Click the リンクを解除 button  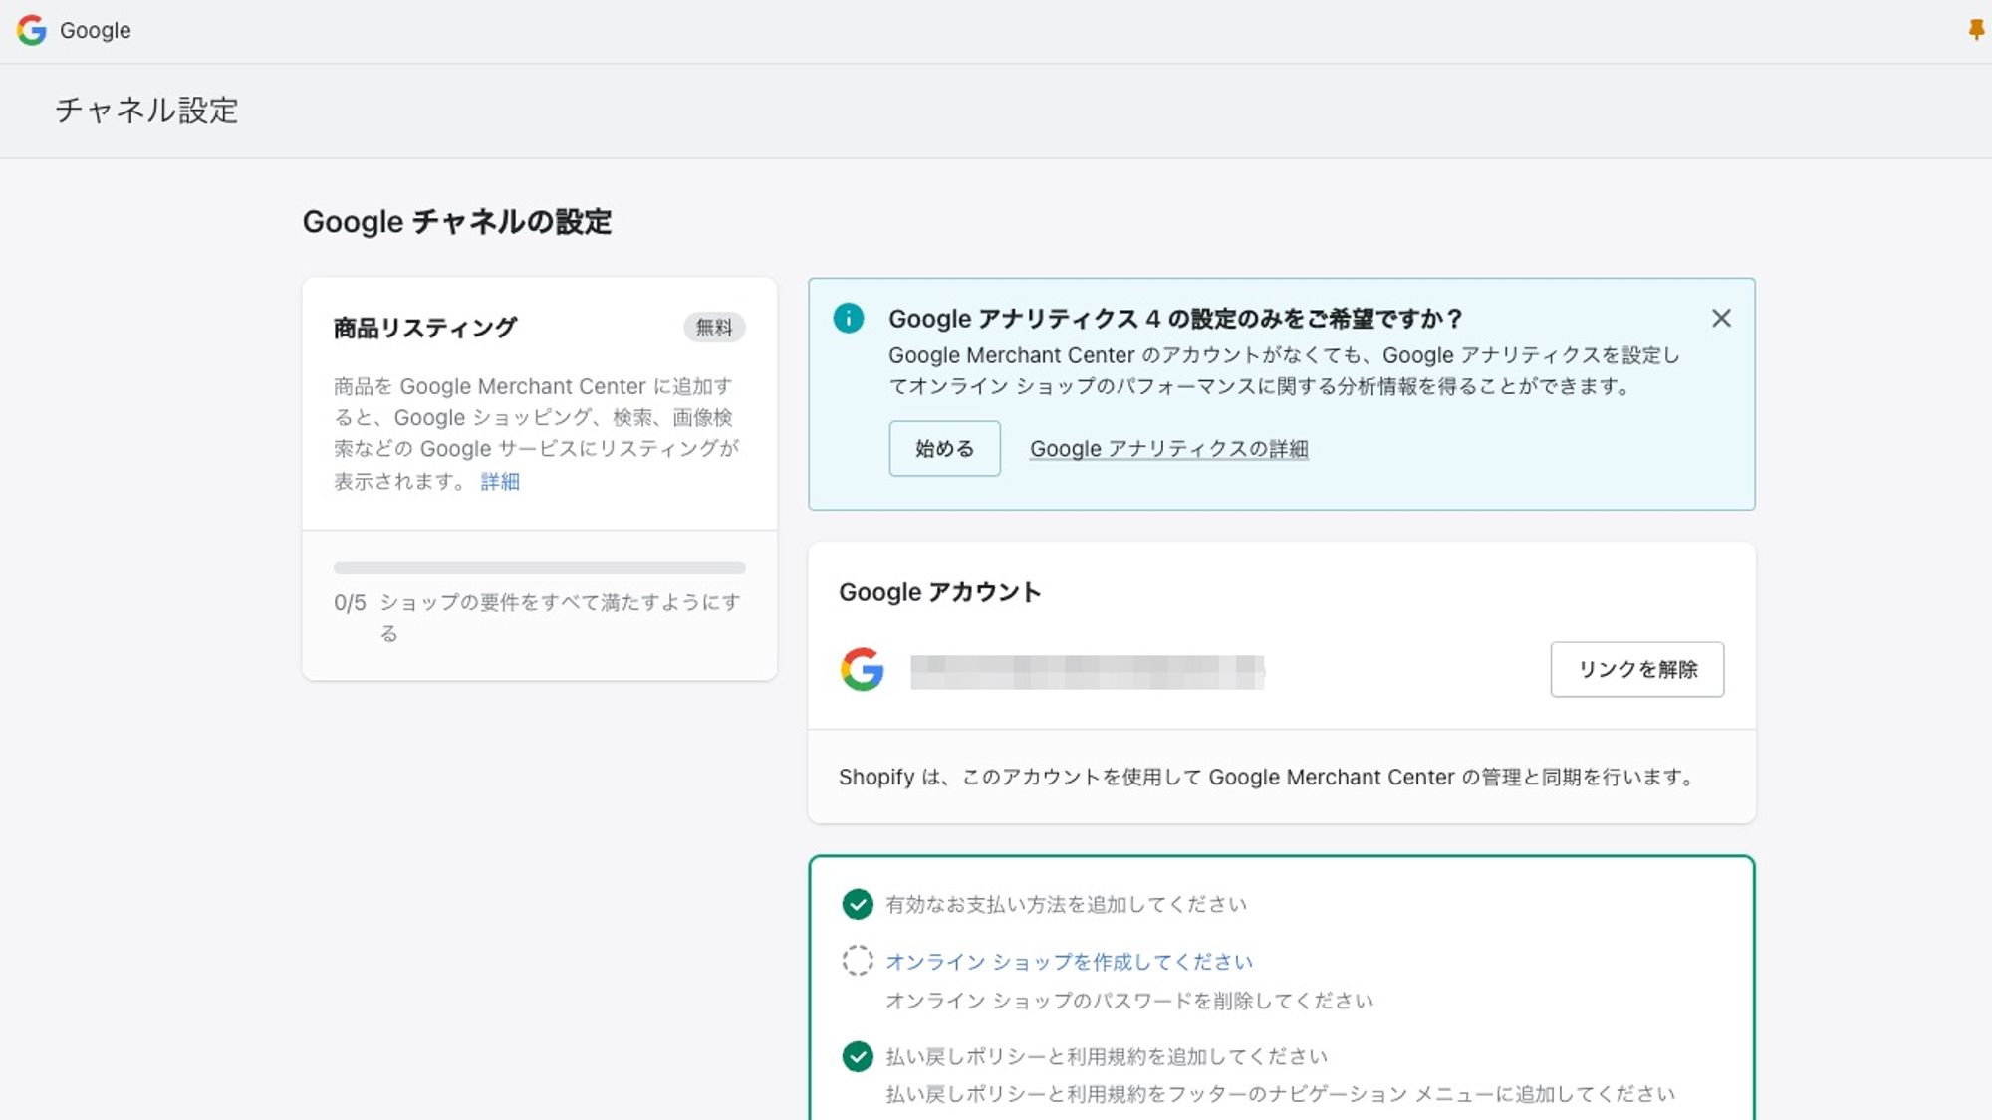pos(1636,669)
